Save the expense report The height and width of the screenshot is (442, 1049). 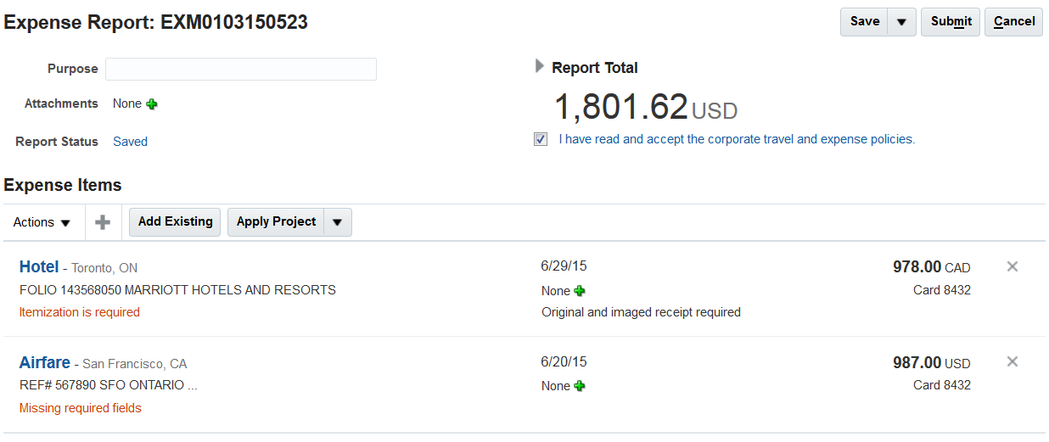pos(864,22)
